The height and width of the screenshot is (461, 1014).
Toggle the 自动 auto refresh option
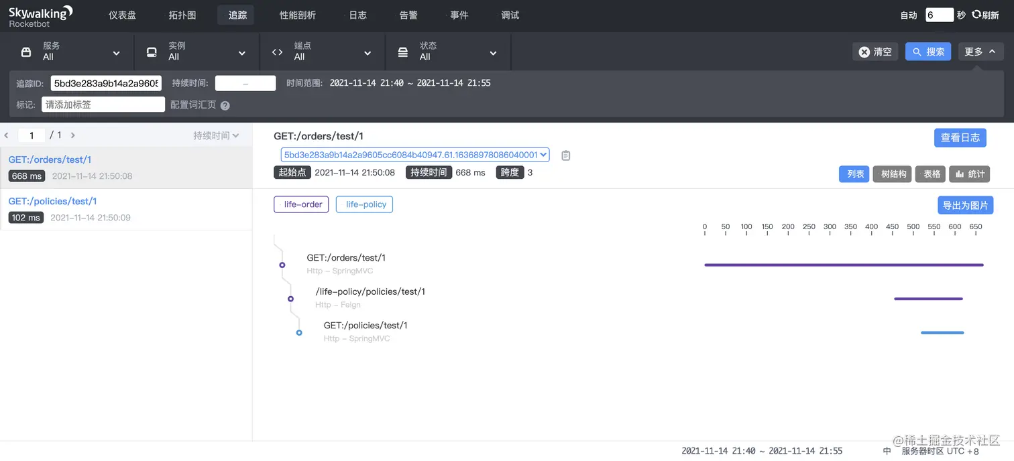tap(909, 15)
